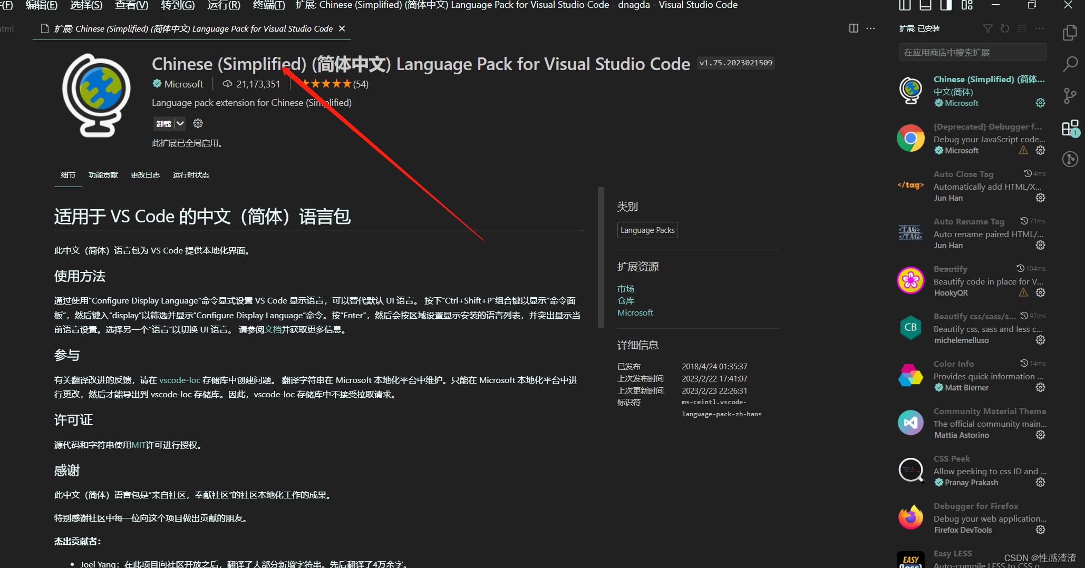1085x568 pixels.
Task: Click the language pack globe logo
Action: (x=96, y=95)
